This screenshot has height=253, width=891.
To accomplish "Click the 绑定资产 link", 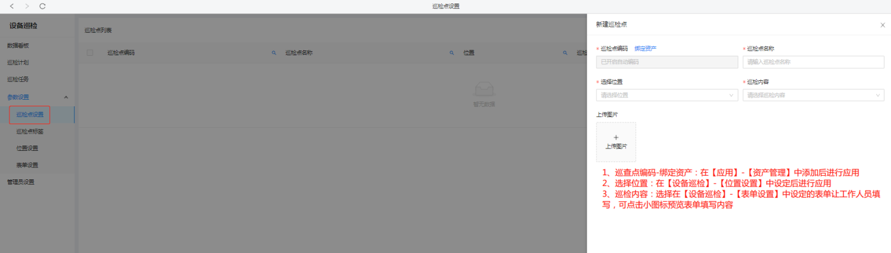I will (x=645, y=49).
